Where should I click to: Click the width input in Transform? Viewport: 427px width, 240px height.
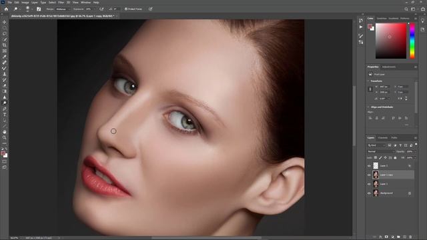pyautogui.click(x=384, y=87)
